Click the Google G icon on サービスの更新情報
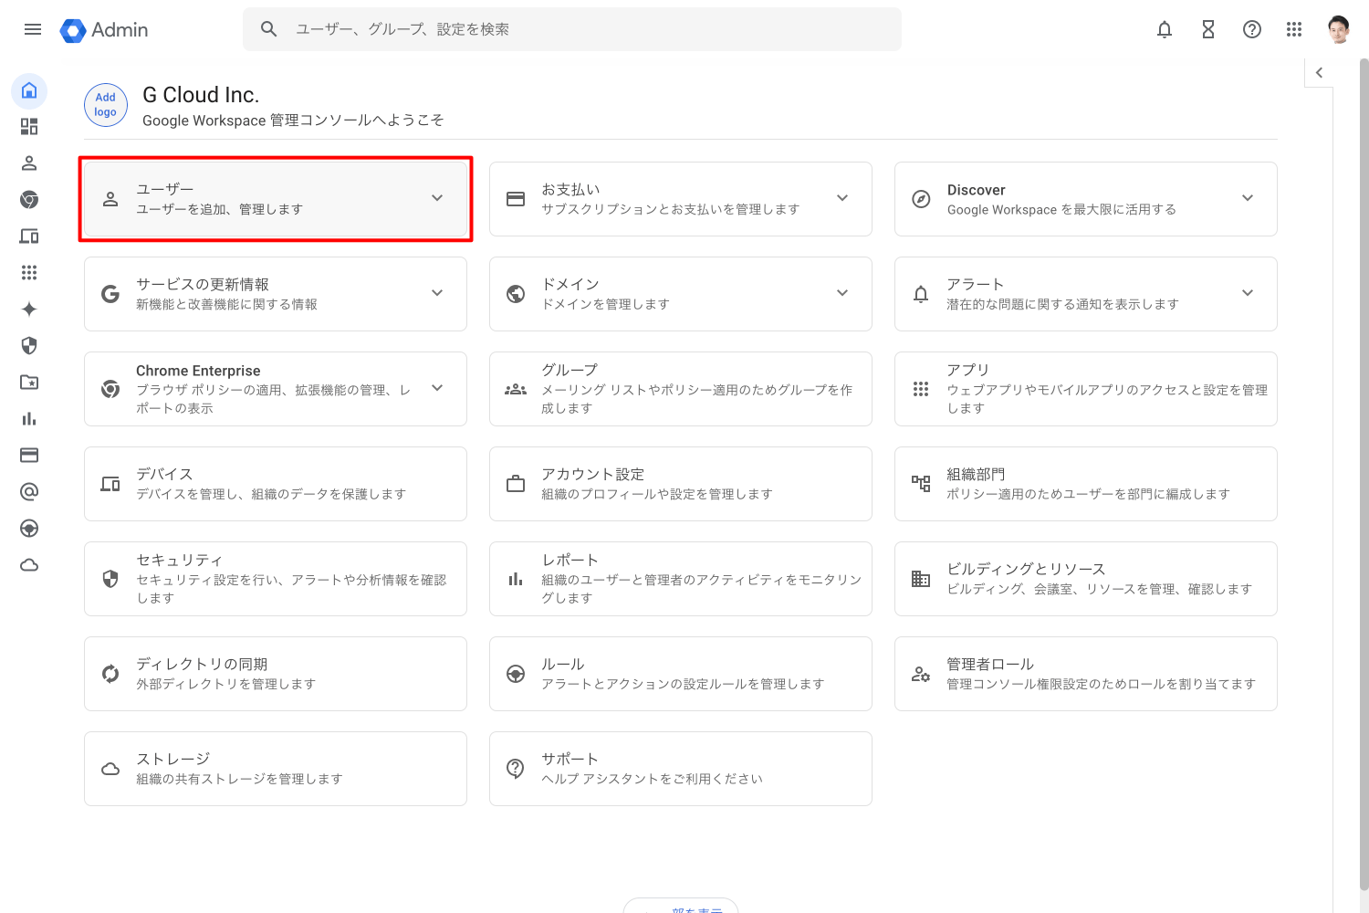Screen dimensions: 1369x913 [110, 294]
